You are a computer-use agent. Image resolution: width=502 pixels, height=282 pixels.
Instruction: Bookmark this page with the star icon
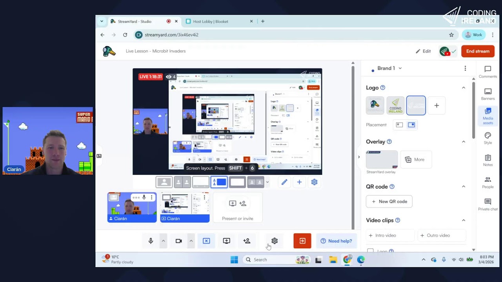coord(451,35)
